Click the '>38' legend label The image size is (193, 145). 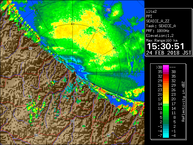[x=159, y=67]
